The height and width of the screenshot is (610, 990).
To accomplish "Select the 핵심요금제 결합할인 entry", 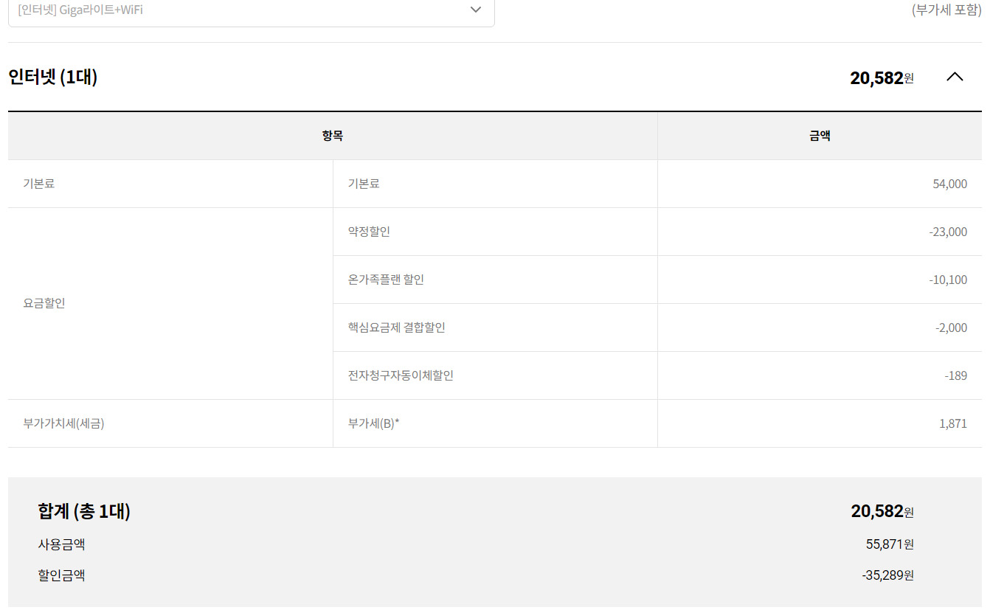I will pos(396,327).
